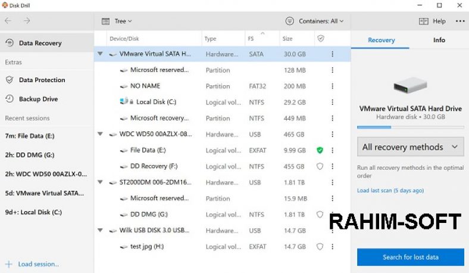Click the Data Protection shield sidebar icon
This screenshot has height=273, width=469.
tap(10, 80)
